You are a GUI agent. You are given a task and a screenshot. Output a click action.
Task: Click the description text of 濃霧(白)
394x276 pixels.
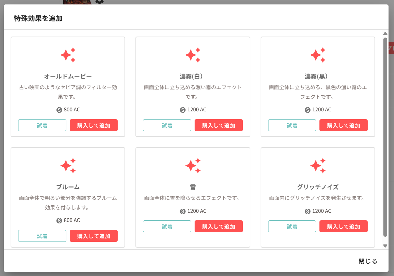click(193, 92)
